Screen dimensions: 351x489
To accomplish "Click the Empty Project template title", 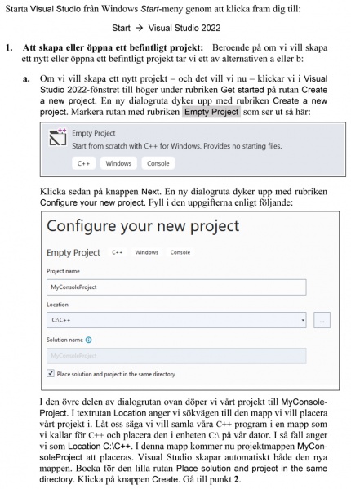I will click(x=94, y=133).
